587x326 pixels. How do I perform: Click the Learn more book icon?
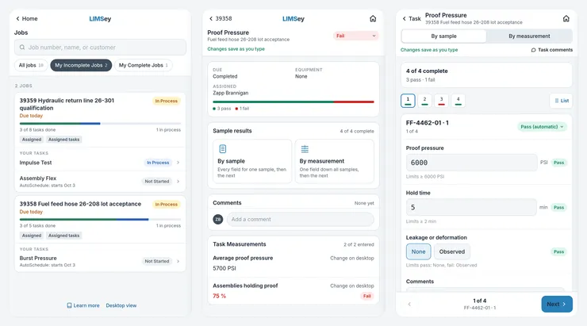(x=69, y=305)
